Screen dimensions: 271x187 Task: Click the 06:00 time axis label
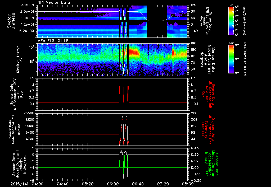(113, 184)
